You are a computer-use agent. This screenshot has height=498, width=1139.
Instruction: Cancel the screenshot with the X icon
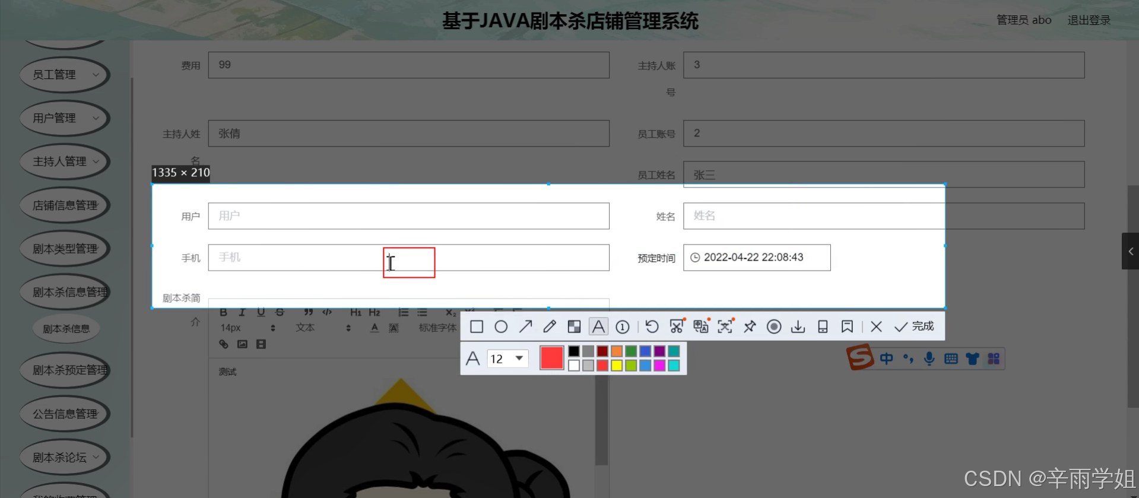(x=876, y=326)
